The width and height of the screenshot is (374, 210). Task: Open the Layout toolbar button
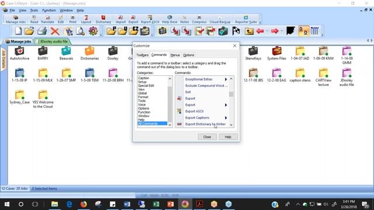(x=86, y=19)
